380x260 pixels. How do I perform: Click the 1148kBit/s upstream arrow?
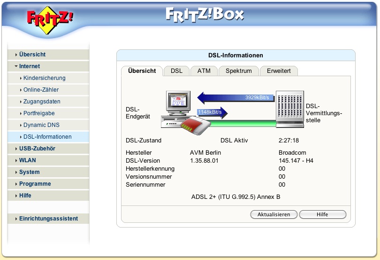click(213, 112)
